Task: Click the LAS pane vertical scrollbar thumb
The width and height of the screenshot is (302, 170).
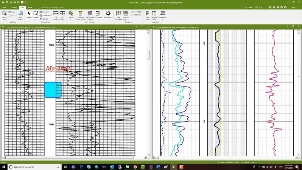Action: tap(299, 70)
